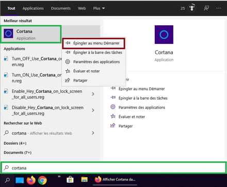
Task: Select Partager in context menu
Action: coord(94,80)
